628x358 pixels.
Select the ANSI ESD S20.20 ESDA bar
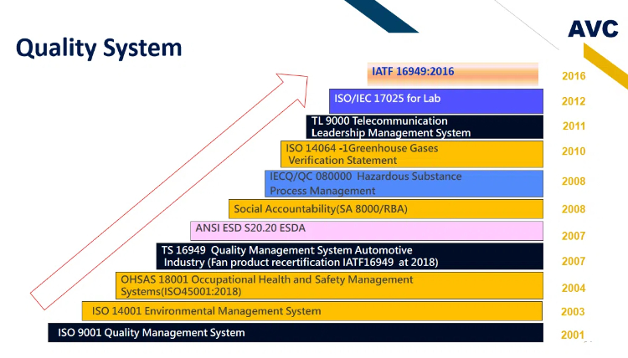(367, 229)
